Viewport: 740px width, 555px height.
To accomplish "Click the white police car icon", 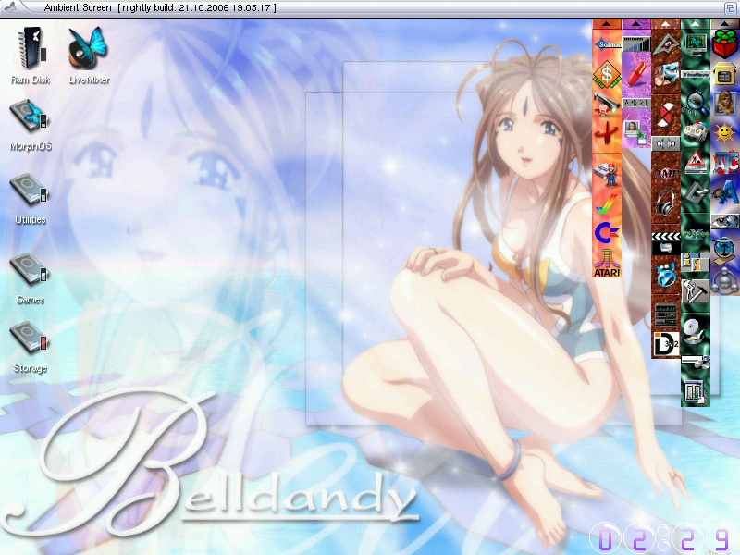I will pos(696,132).
